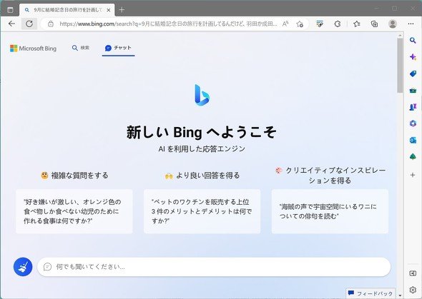Image resolution: width=422 pixels, height=299 pixels.
Task: Select the current Bing search tab
Action: click(67, 10)
